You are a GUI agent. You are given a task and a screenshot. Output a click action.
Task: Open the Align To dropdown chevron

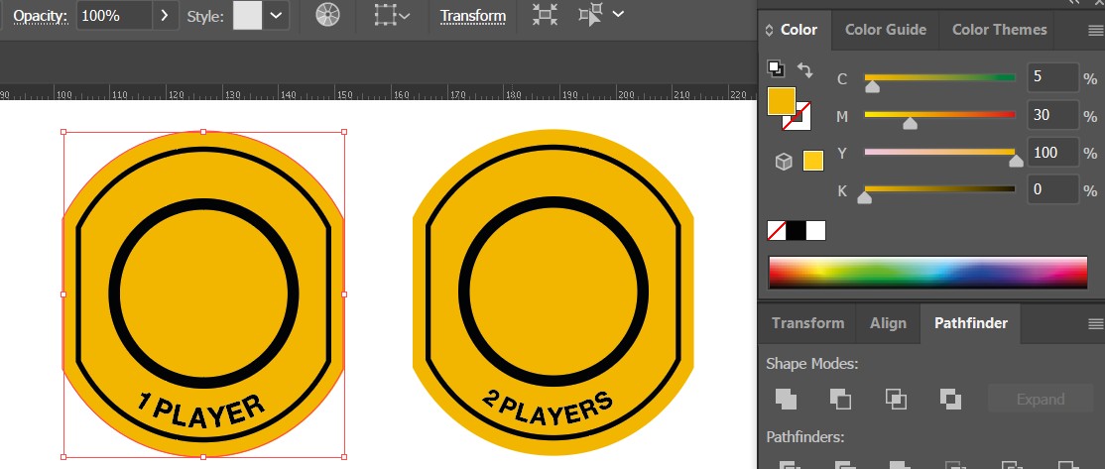(x=405, y=15)
